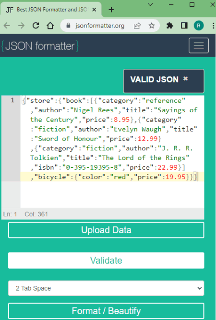Viewport: 216px width, 320px height.
Task: Open tab search chevron
Action: tap(150, 4)
